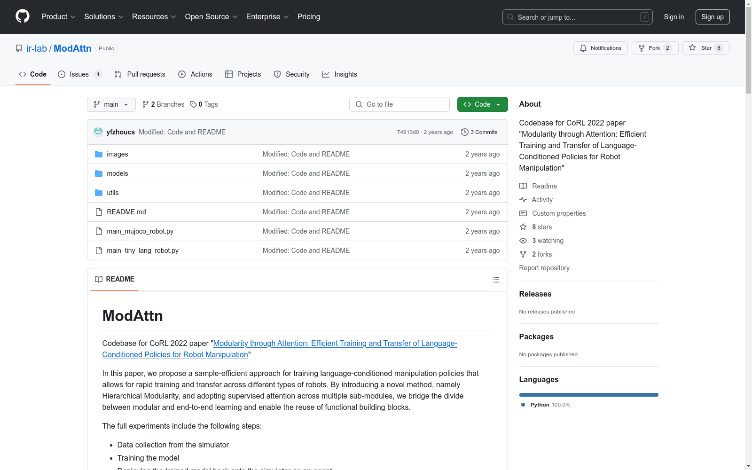
Task: Click yfzhoucs username in commit row
Action: coord(121,132)
